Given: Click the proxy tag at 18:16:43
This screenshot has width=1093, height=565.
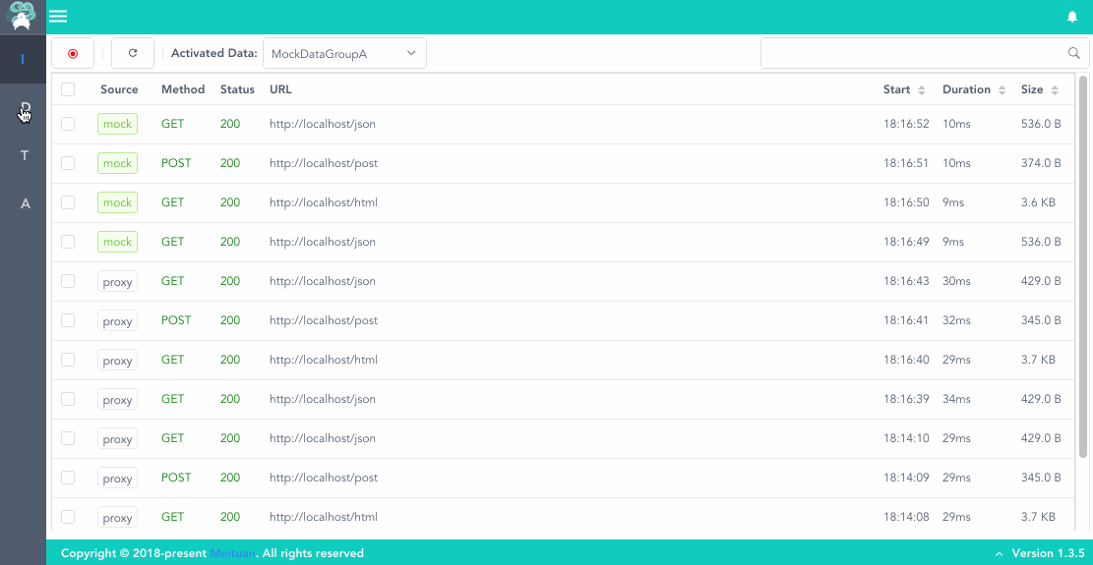Looking at the screenshot, I should pyautogui.click(x=117, y=281).
